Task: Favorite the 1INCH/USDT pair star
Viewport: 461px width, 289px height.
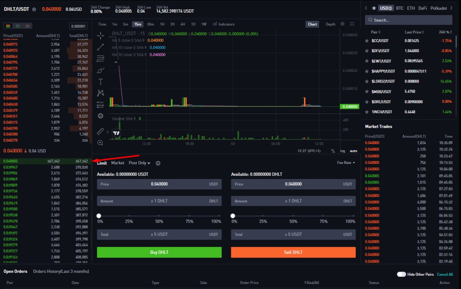Action: 367,112
